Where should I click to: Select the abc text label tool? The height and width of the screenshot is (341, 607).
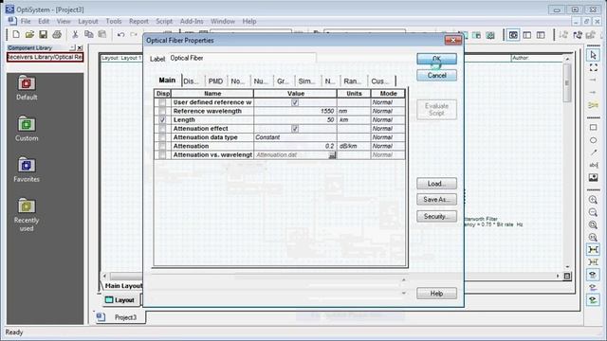(593, 165)
